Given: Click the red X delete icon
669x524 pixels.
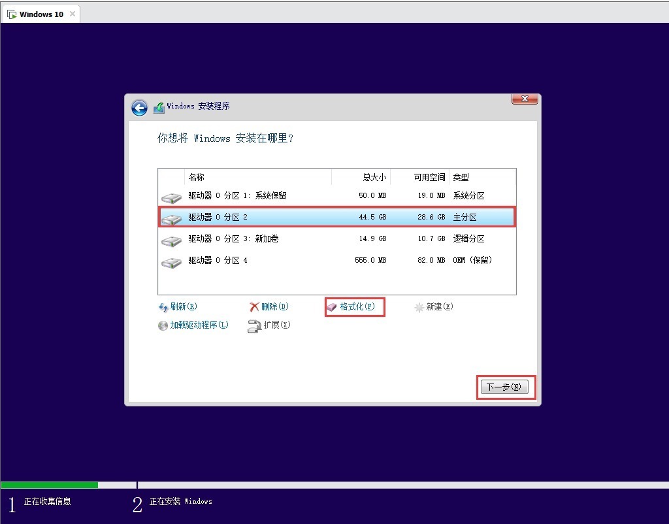Looking at the screenshot, I should 254,307.
